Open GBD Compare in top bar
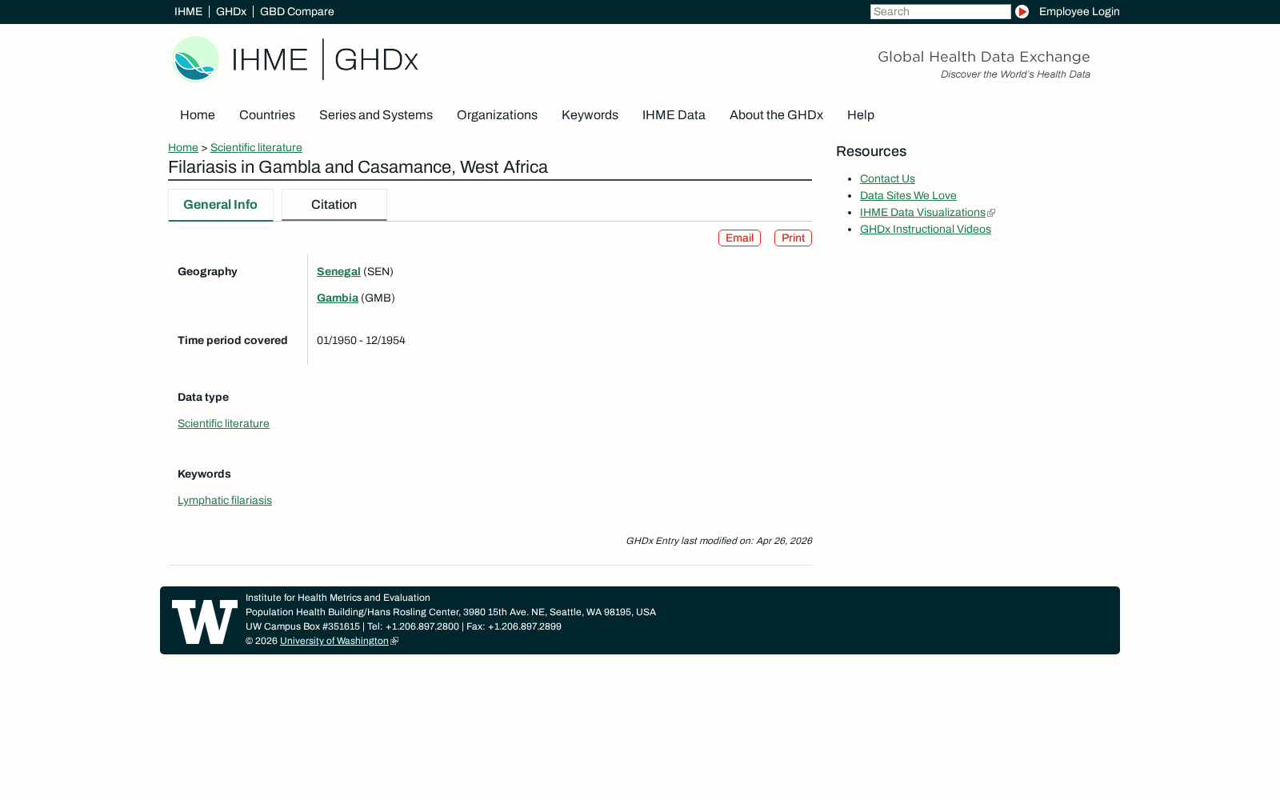The height and width of the screenshot is (800, 1280). pyautogui.click(x=297, y=11)
